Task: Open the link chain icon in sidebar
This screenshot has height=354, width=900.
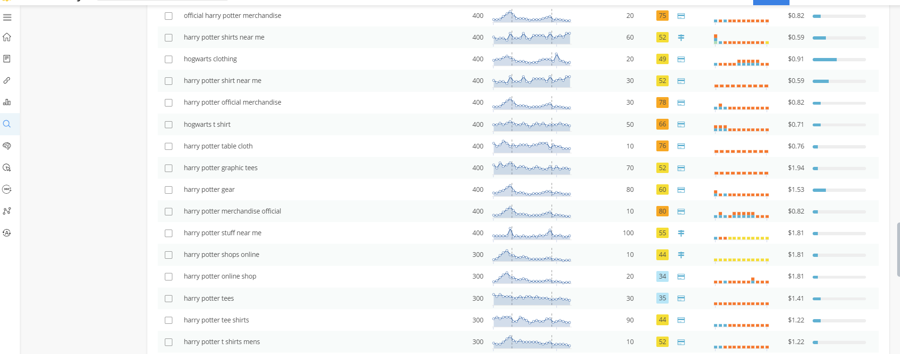Action: click(x=7, y=81)
